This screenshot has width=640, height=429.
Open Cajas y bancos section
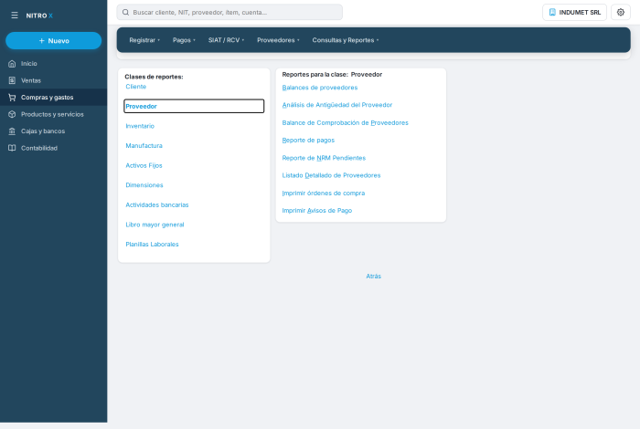point(53,131)
